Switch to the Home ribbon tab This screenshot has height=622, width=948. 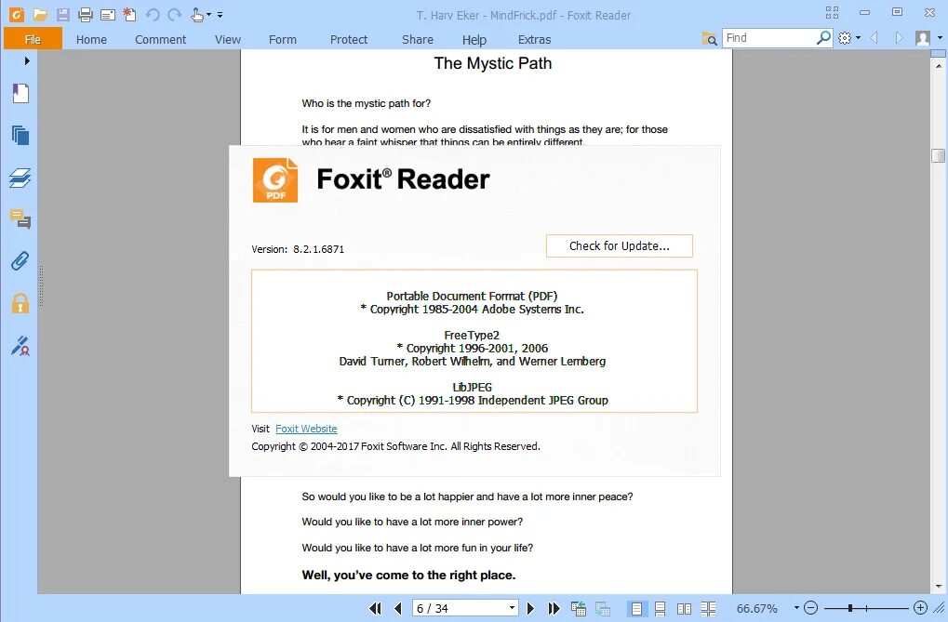91,39
